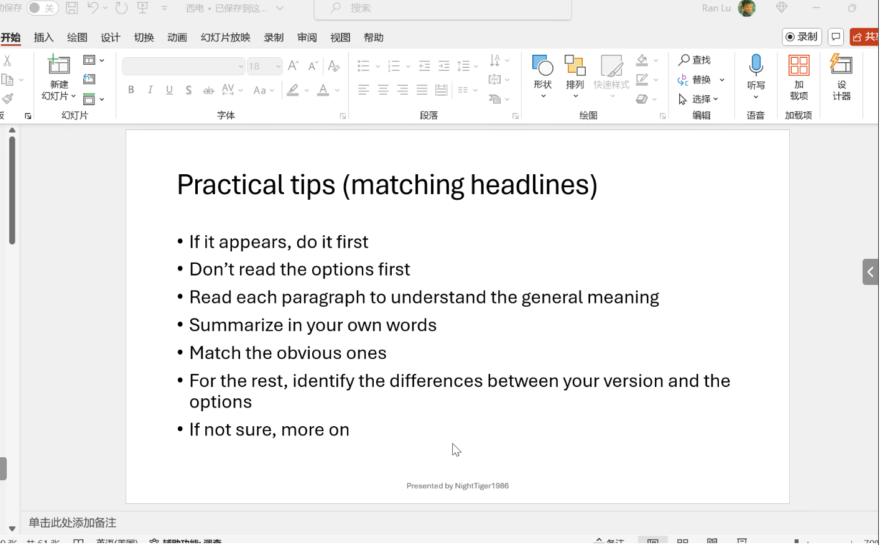The image size is (880, 545).
Task: Expand the font name combo box
Action: (x=241, y=66)
